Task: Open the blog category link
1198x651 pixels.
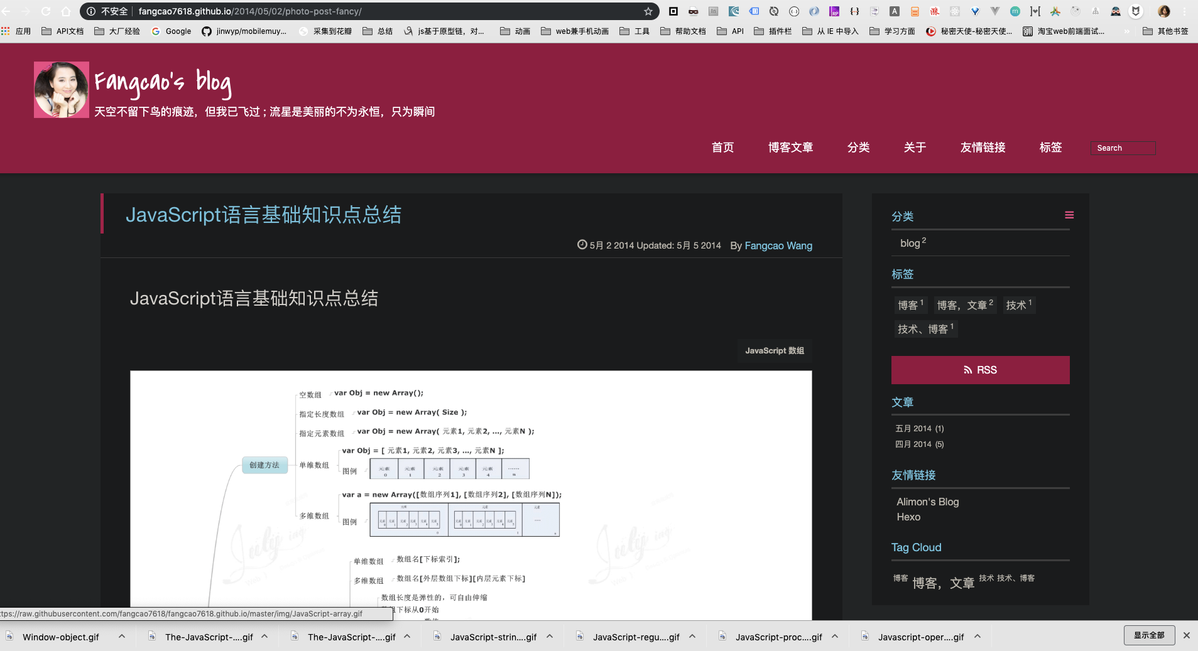Action: coord(910,243)
